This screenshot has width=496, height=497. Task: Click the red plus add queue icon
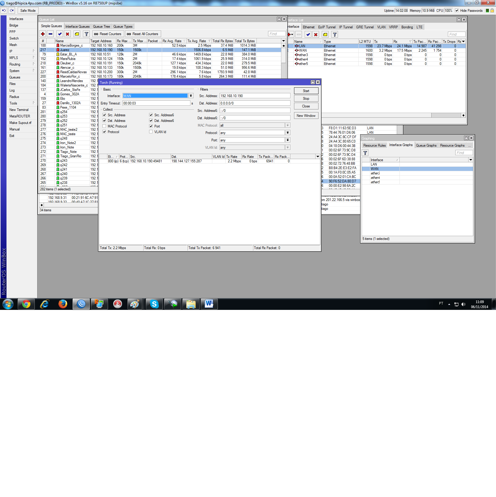click(x=43, y=34)
